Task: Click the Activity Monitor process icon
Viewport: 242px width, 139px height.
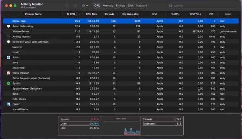Action: (9, 37)
